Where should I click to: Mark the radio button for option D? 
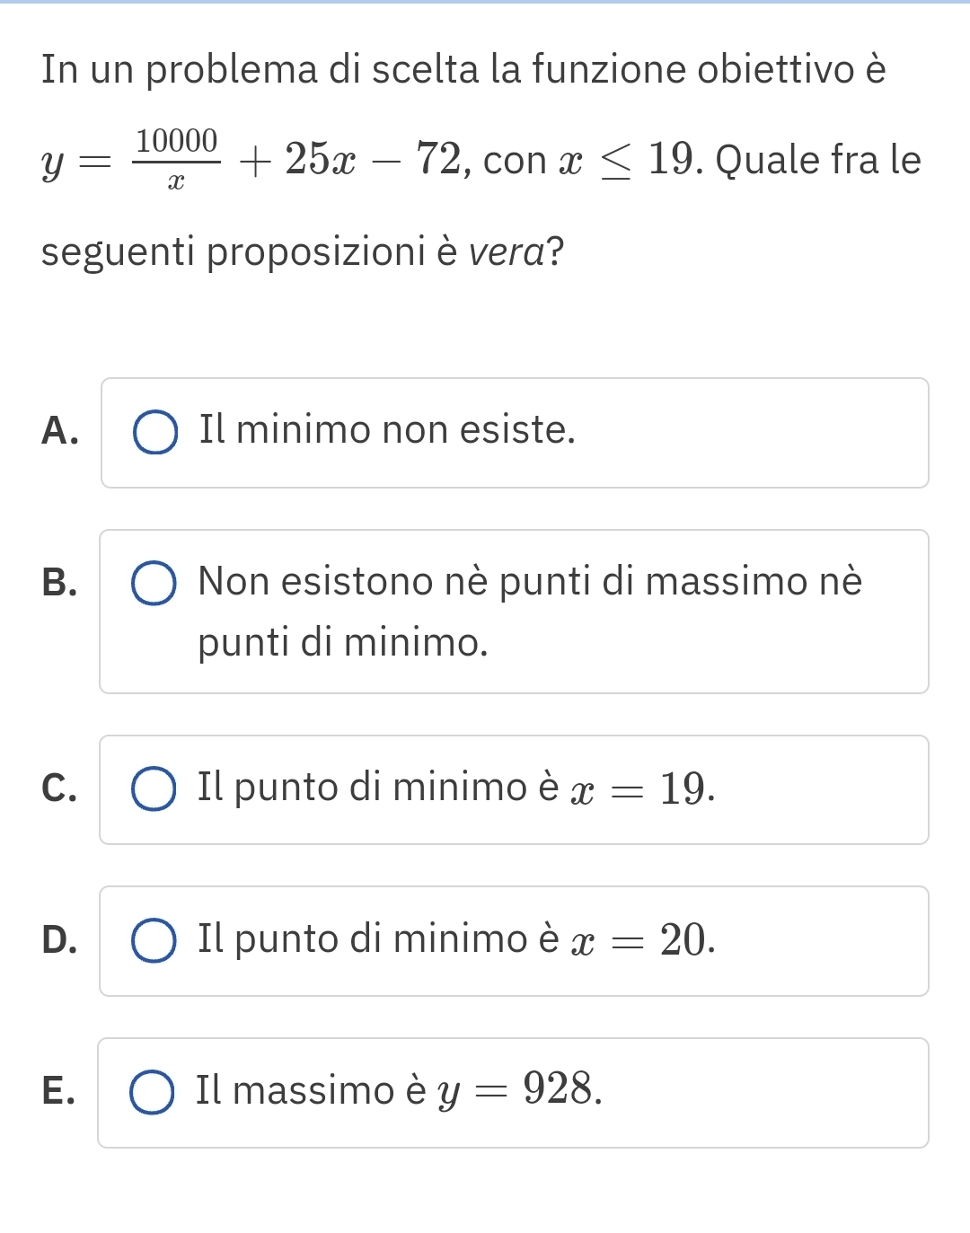[x=154, y=940]
